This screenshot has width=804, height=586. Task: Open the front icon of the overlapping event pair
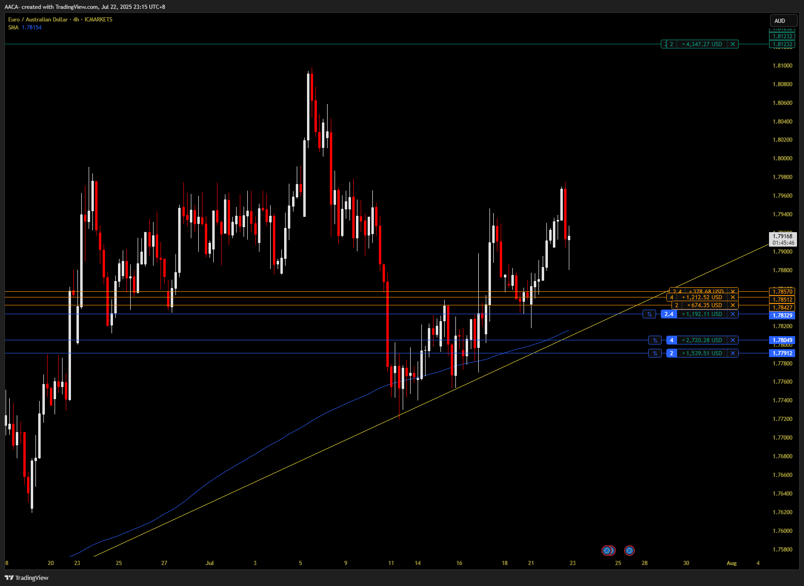tap(607, 551)
